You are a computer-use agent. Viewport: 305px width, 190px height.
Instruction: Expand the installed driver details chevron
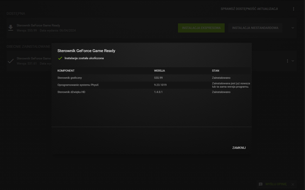(x=293, y=61)
